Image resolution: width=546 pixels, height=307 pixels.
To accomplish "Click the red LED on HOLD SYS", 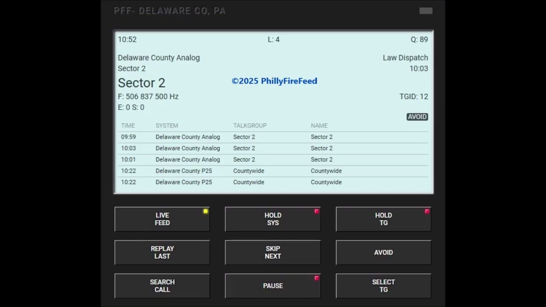I will coord(317,211).
